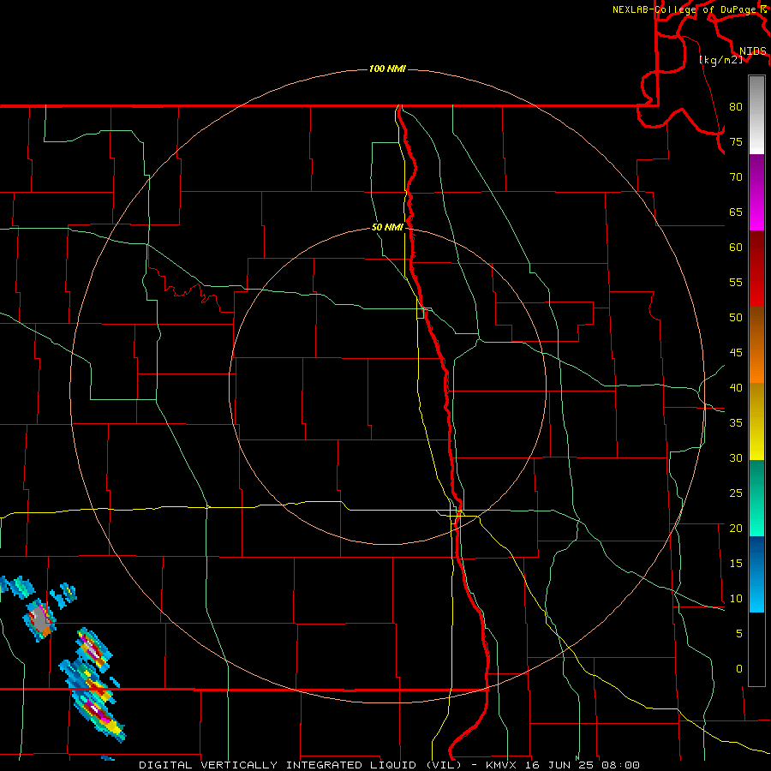Click the radar product caption: Digital Vertically Integrated Liquid KMVX
Screen dimensions: 771x771
tap(389, 765)
